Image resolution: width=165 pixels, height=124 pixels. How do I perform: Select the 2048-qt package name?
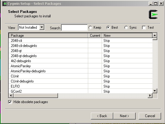(16, 51)
